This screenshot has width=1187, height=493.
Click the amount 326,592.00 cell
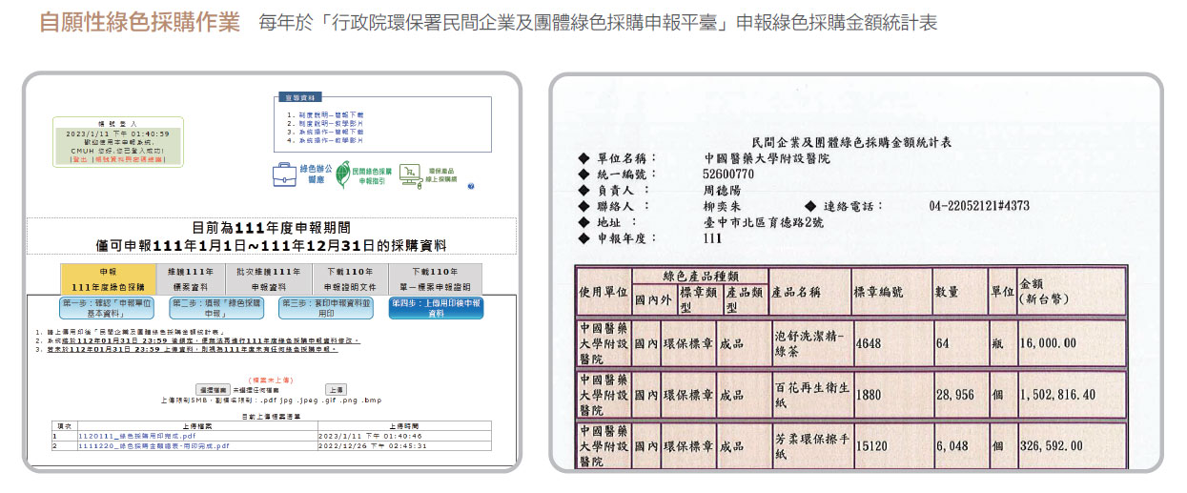[x=1071, y=445]
